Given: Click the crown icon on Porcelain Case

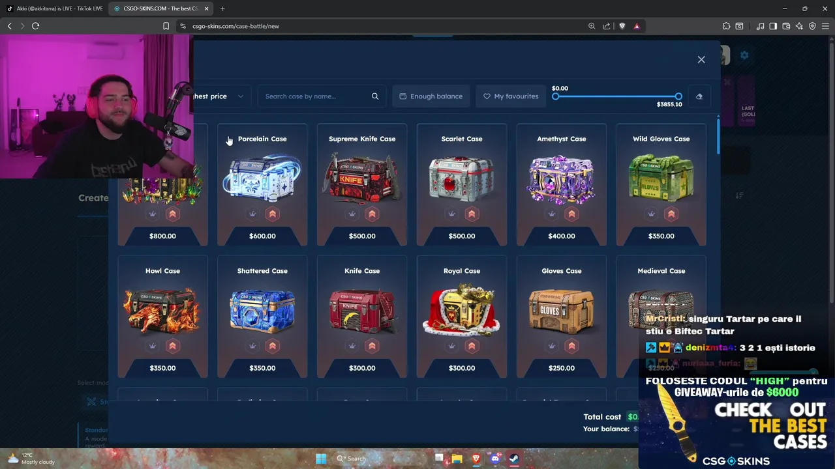Looking at the screenshot, I should [252, 214].
